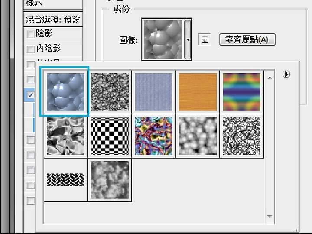Viewport: 312px width, 234px height.
Task: Toggle the unlabeled checkbox just below 內陰影
Action: click(x=30, y=64)
